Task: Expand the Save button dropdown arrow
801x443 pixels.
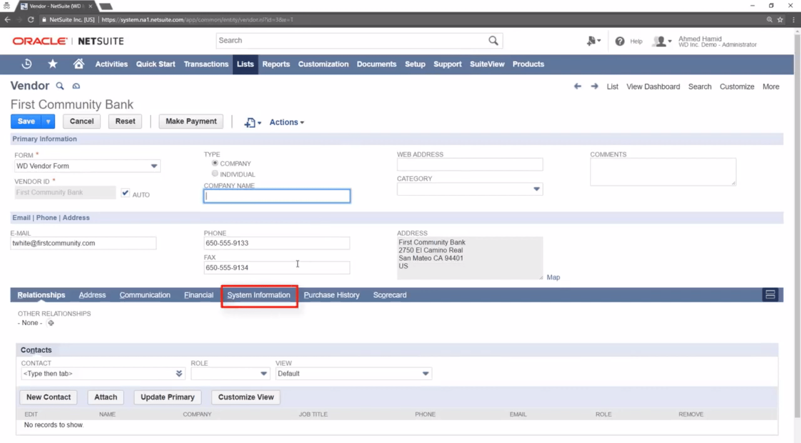Action: point(48,121)
